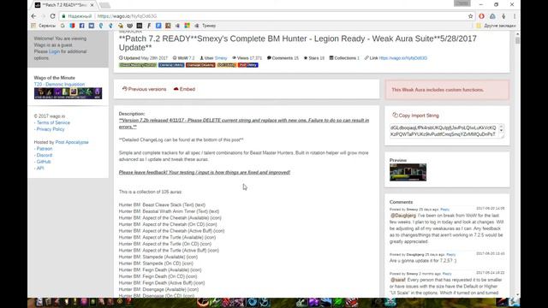
Task: Click the @Daugbjerg mention
Action: pyautogui.click(x=403, y=216)
